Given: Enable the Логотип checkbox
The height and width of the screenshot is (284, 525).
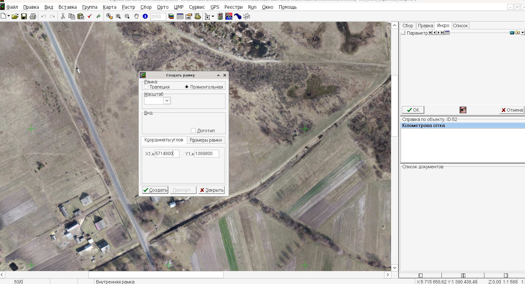Looking at the screenshot, I should pos(193,131).
